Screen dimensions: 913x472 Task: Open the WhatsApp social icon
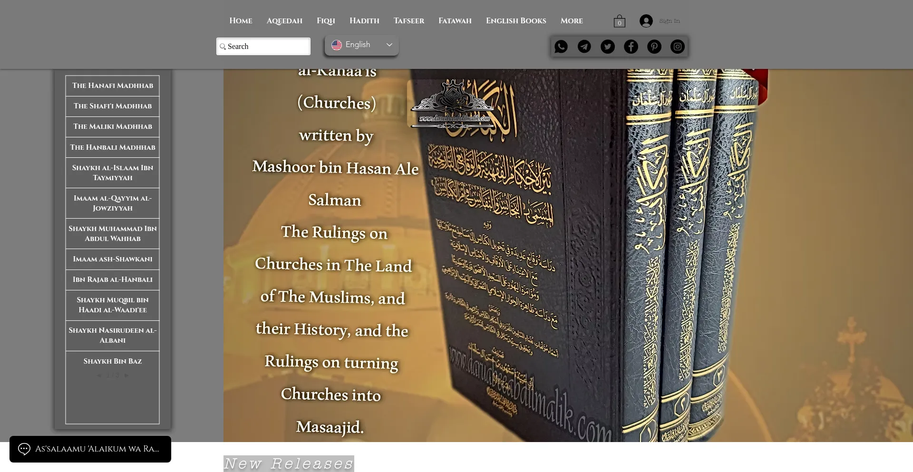coord(561,47)
